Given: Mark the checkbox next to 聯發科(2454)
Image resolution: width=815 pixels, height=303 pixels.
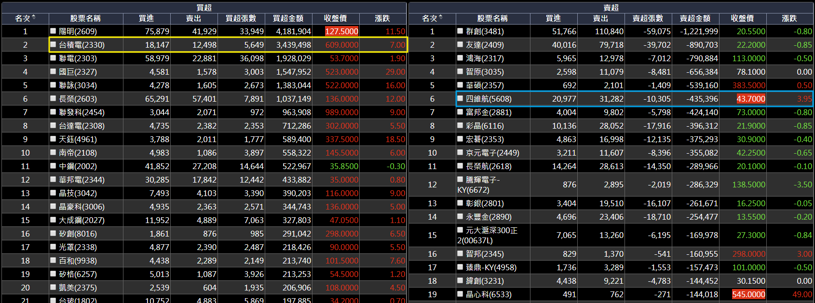Looking at the screenshot, I should (53, 112).
